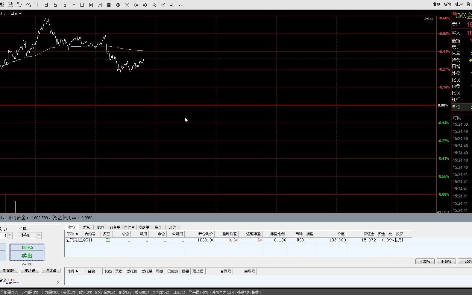Click the 对价跟 button

coord(9,270)
